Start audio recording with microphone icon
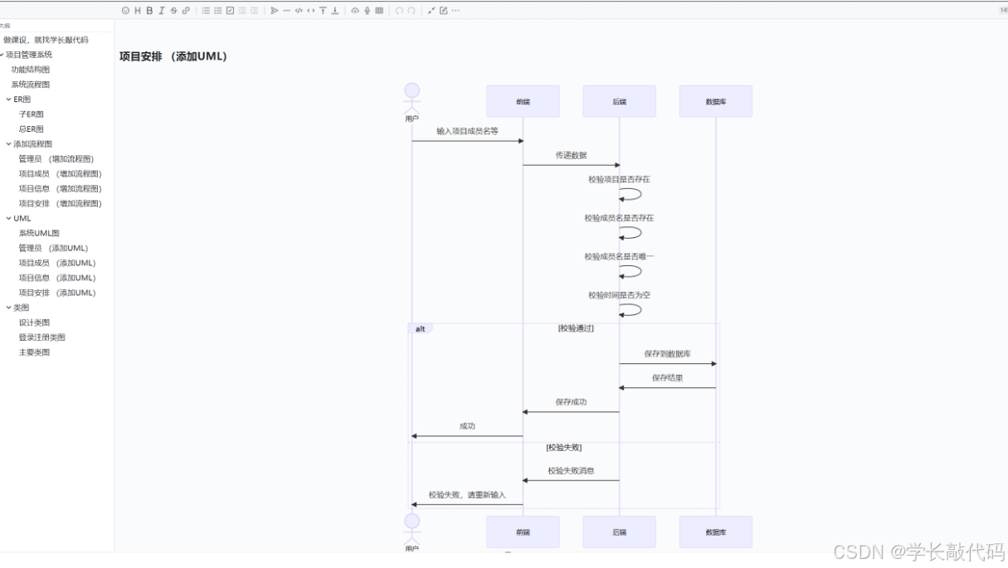1008x568 pixels. [x=367, y=11]
